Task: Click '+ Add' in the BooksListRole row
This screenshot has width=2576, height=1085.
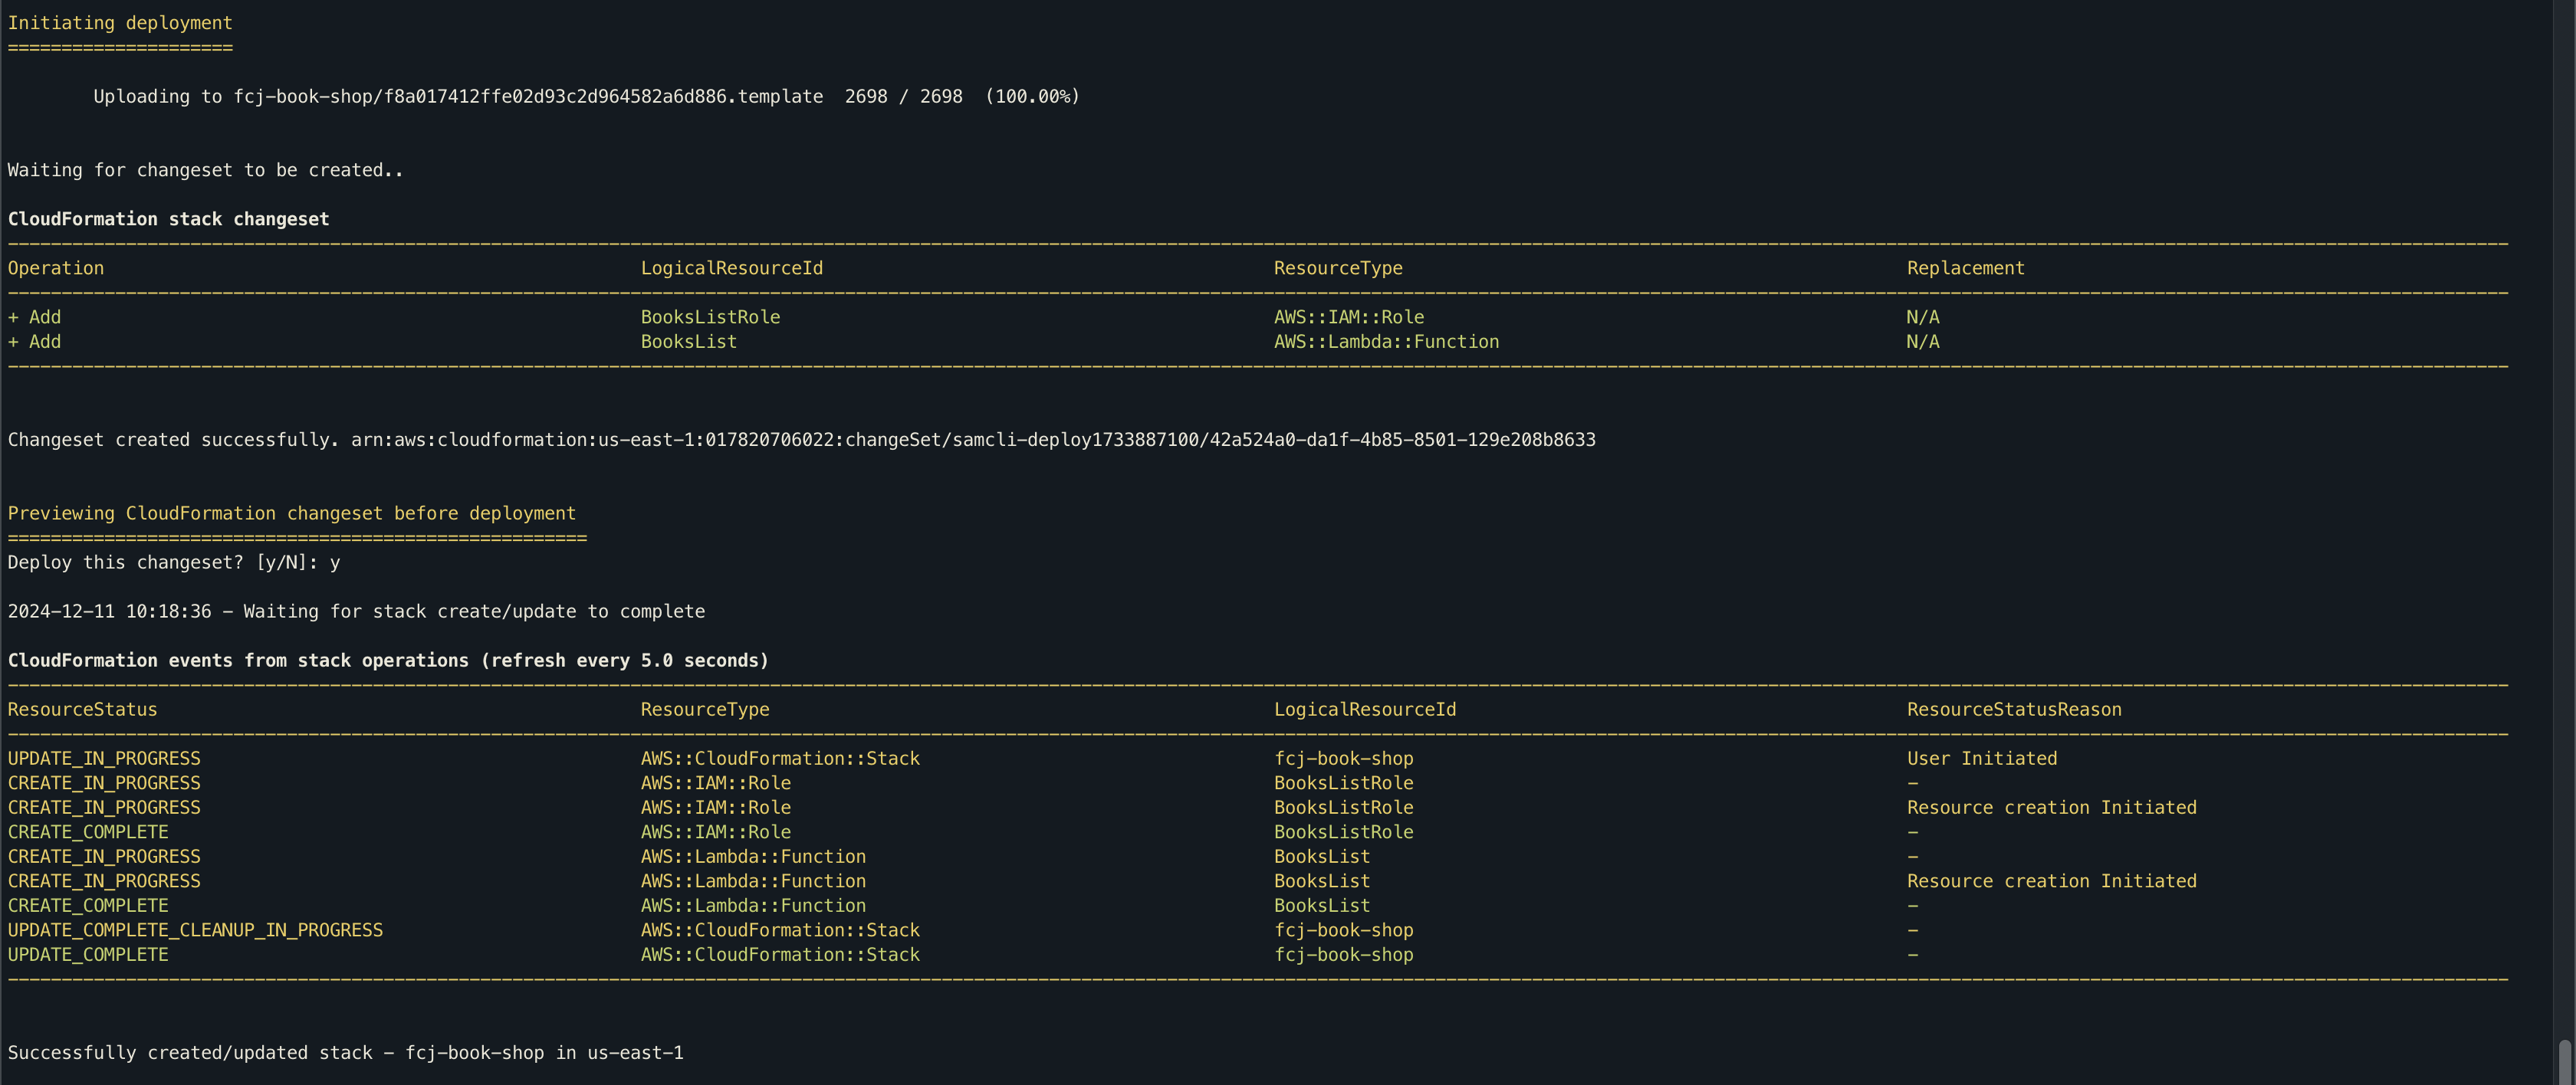Action: (34, 318)
